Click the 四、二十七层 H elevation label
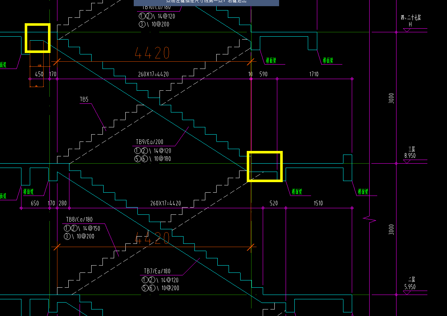Image resolution: width=447 pixels, height=316 pixels. point(411,21)
